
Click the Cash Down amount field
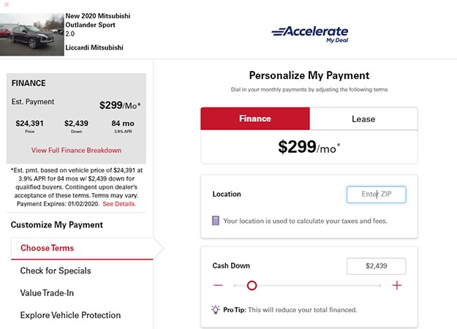pyautogui.click(x=377, y=266)
